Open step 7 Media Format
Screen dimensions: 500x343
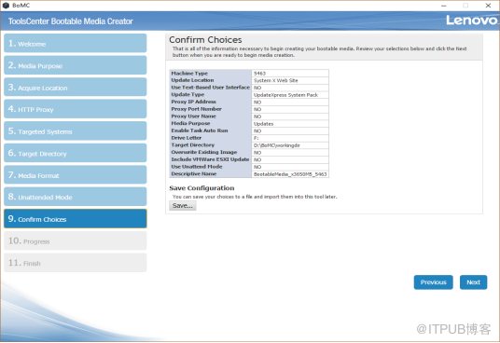pos(76,175)
